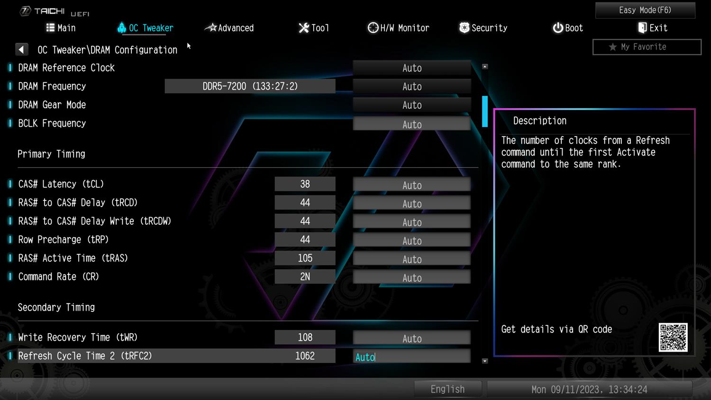Click the English language button

click(447, 389)
